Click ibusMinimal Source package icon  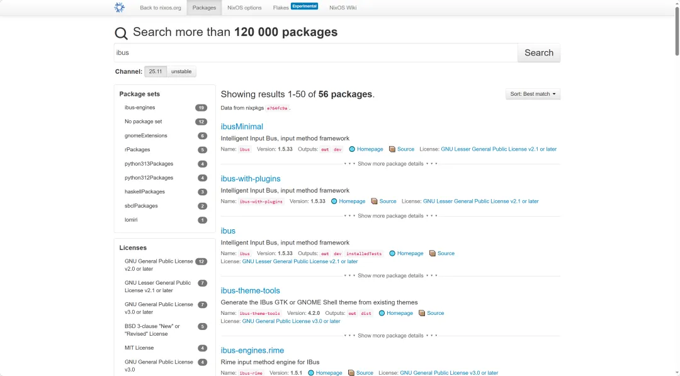392,149
